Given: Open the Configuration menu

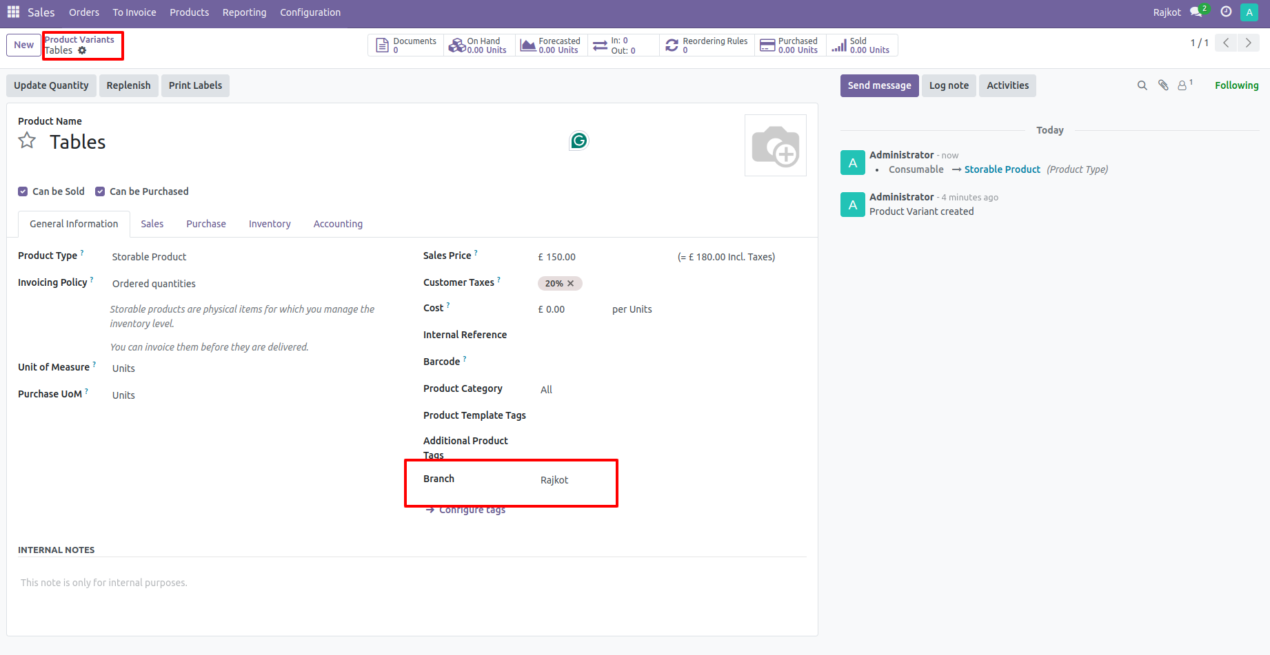Looking at the screenshot, I should tap(310, 12).
